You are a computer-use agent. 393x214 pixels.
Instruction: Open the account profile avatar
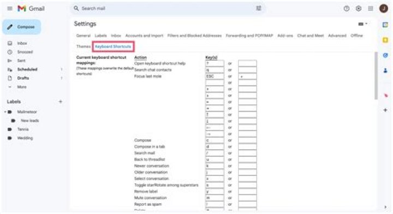[x=384, y=9]
